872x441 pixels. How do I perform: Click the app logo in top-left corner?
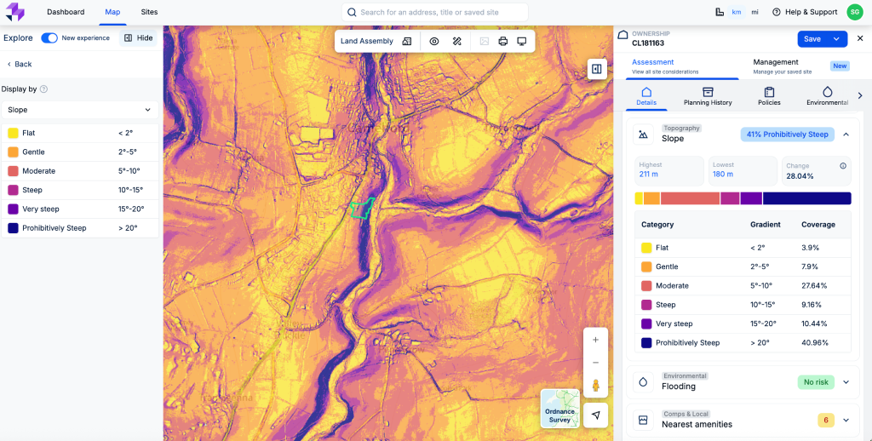coord(15,12)
